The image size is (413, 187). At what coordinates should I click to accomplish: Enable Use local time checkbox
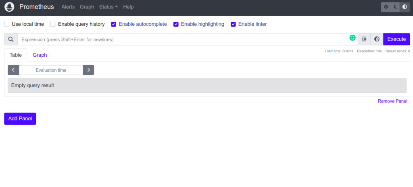coord(7,24)
